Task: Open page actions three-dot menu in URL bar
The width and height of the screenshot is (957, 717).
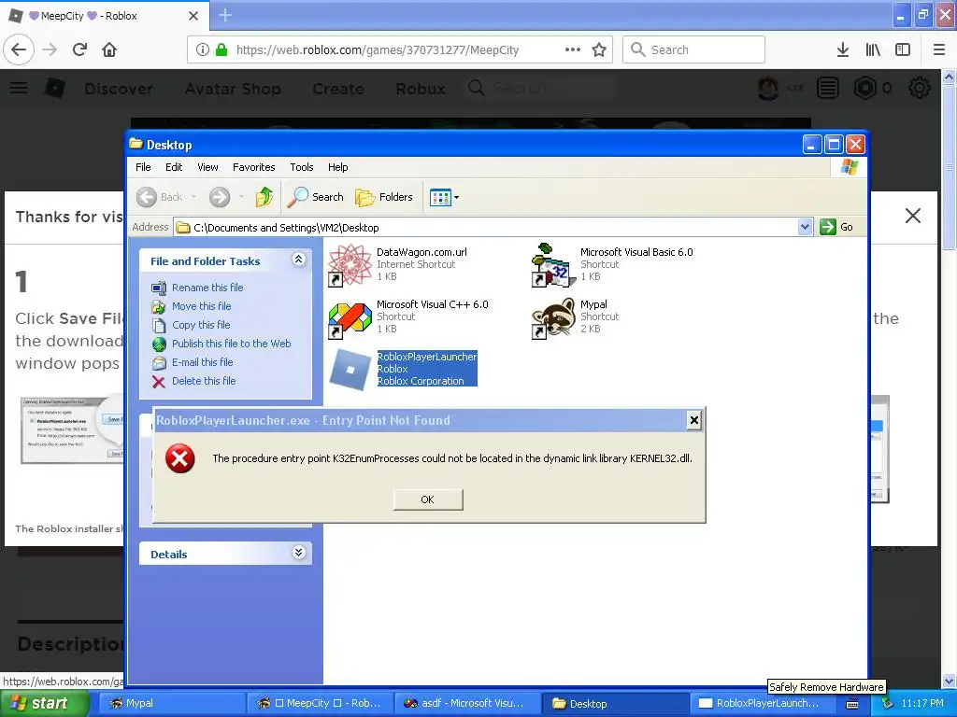Action: (573, 49)
